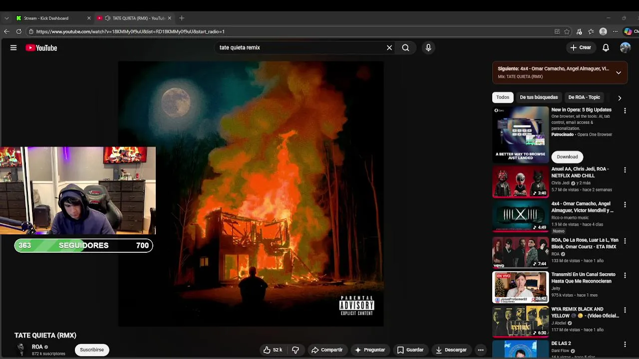The image size is (639, 359).
Task: Open options menu for the Opera sponsored ad
Action: (x=625, y=111)
